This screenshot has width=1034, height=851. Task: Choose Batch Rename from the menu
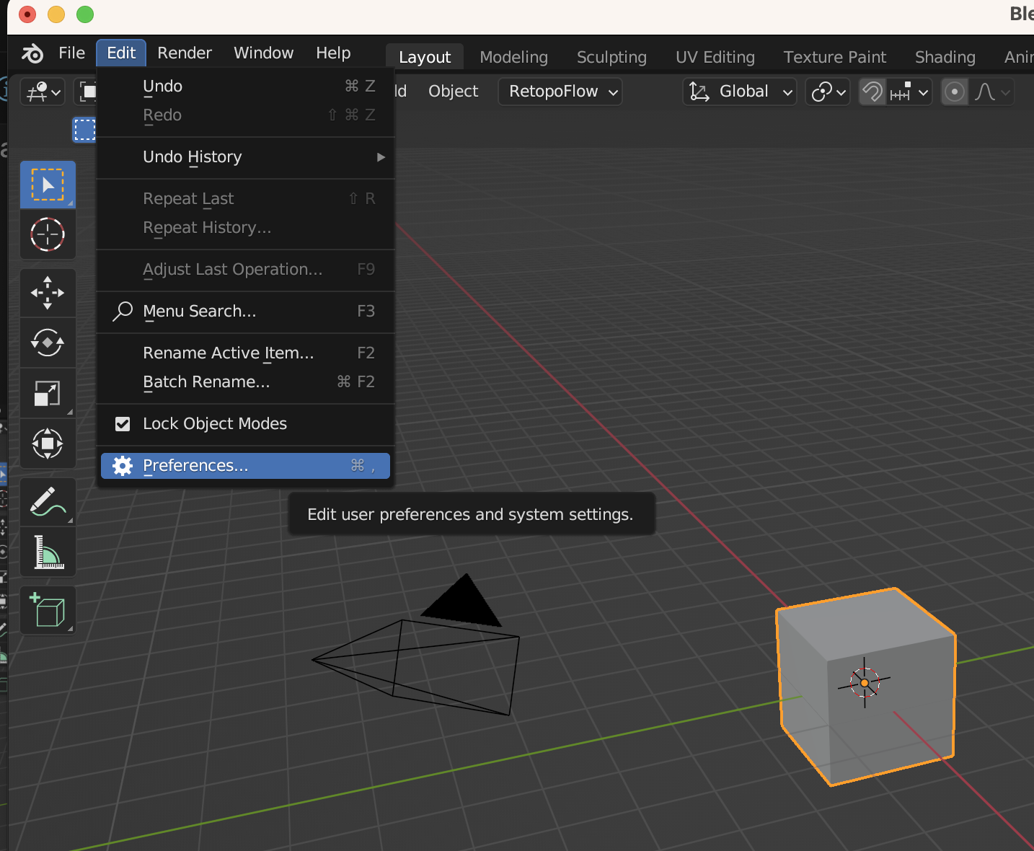(x=206, y=382)
